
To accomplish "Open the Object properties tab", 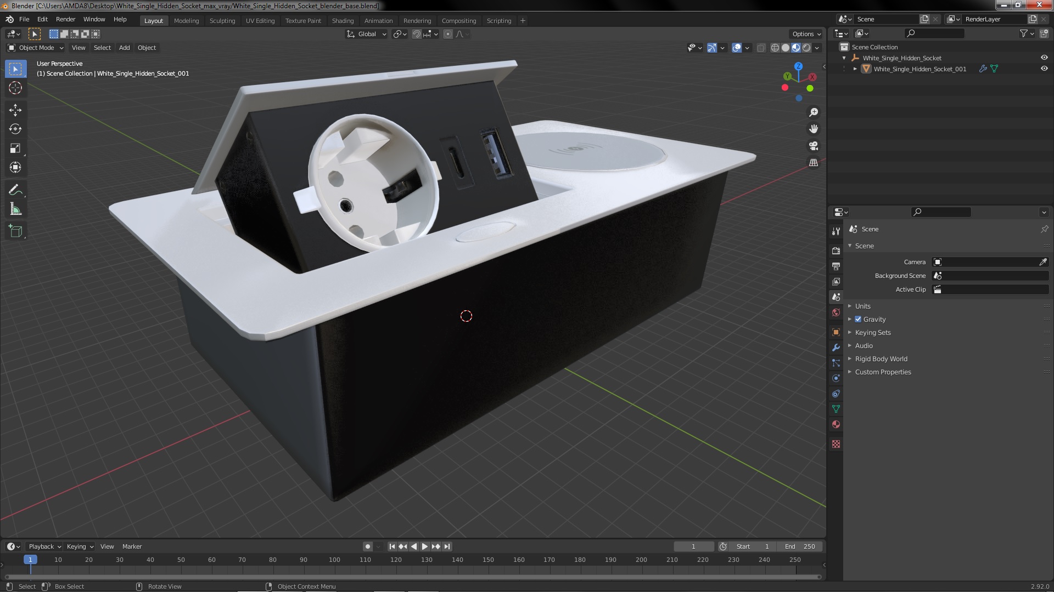I will [x=836, y=332].
